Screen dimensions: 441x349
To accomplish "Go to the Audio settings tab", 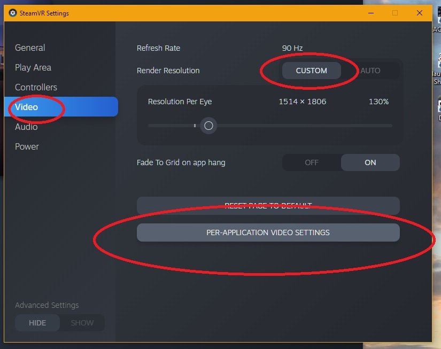I will 26,127.
